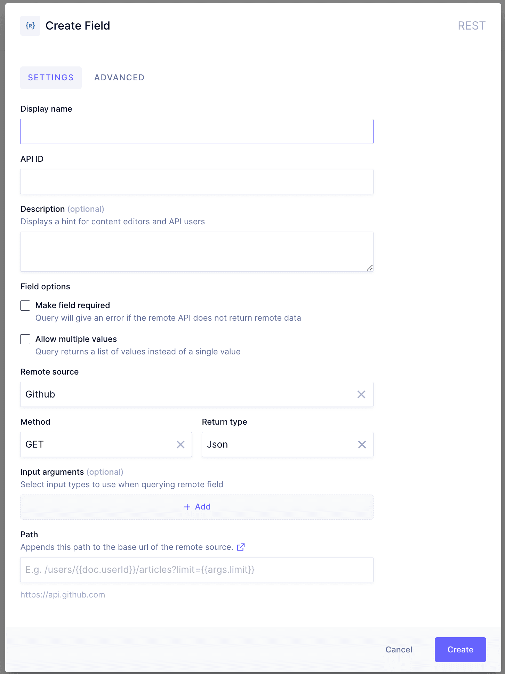
Task: Click the REST label in the header
Action: click(x=472, y=25)
